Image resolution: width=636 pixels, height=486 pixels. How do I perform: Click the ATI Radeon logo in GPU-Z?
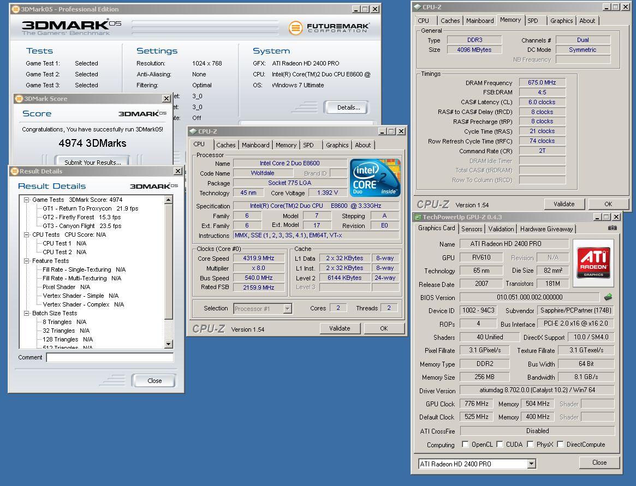(593, 263)
